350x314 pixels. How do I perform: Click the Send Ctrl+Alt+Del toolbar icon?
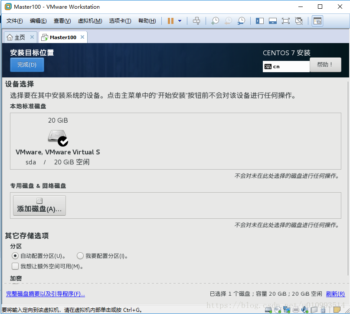coord(196,21)
